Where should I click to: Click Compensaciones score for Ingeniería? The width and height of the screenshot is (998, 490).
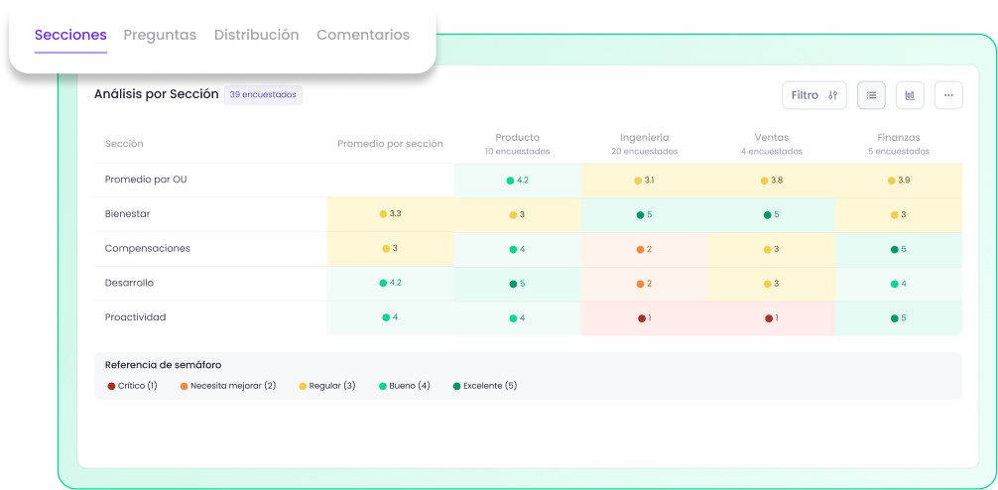[x=644, y=249]
